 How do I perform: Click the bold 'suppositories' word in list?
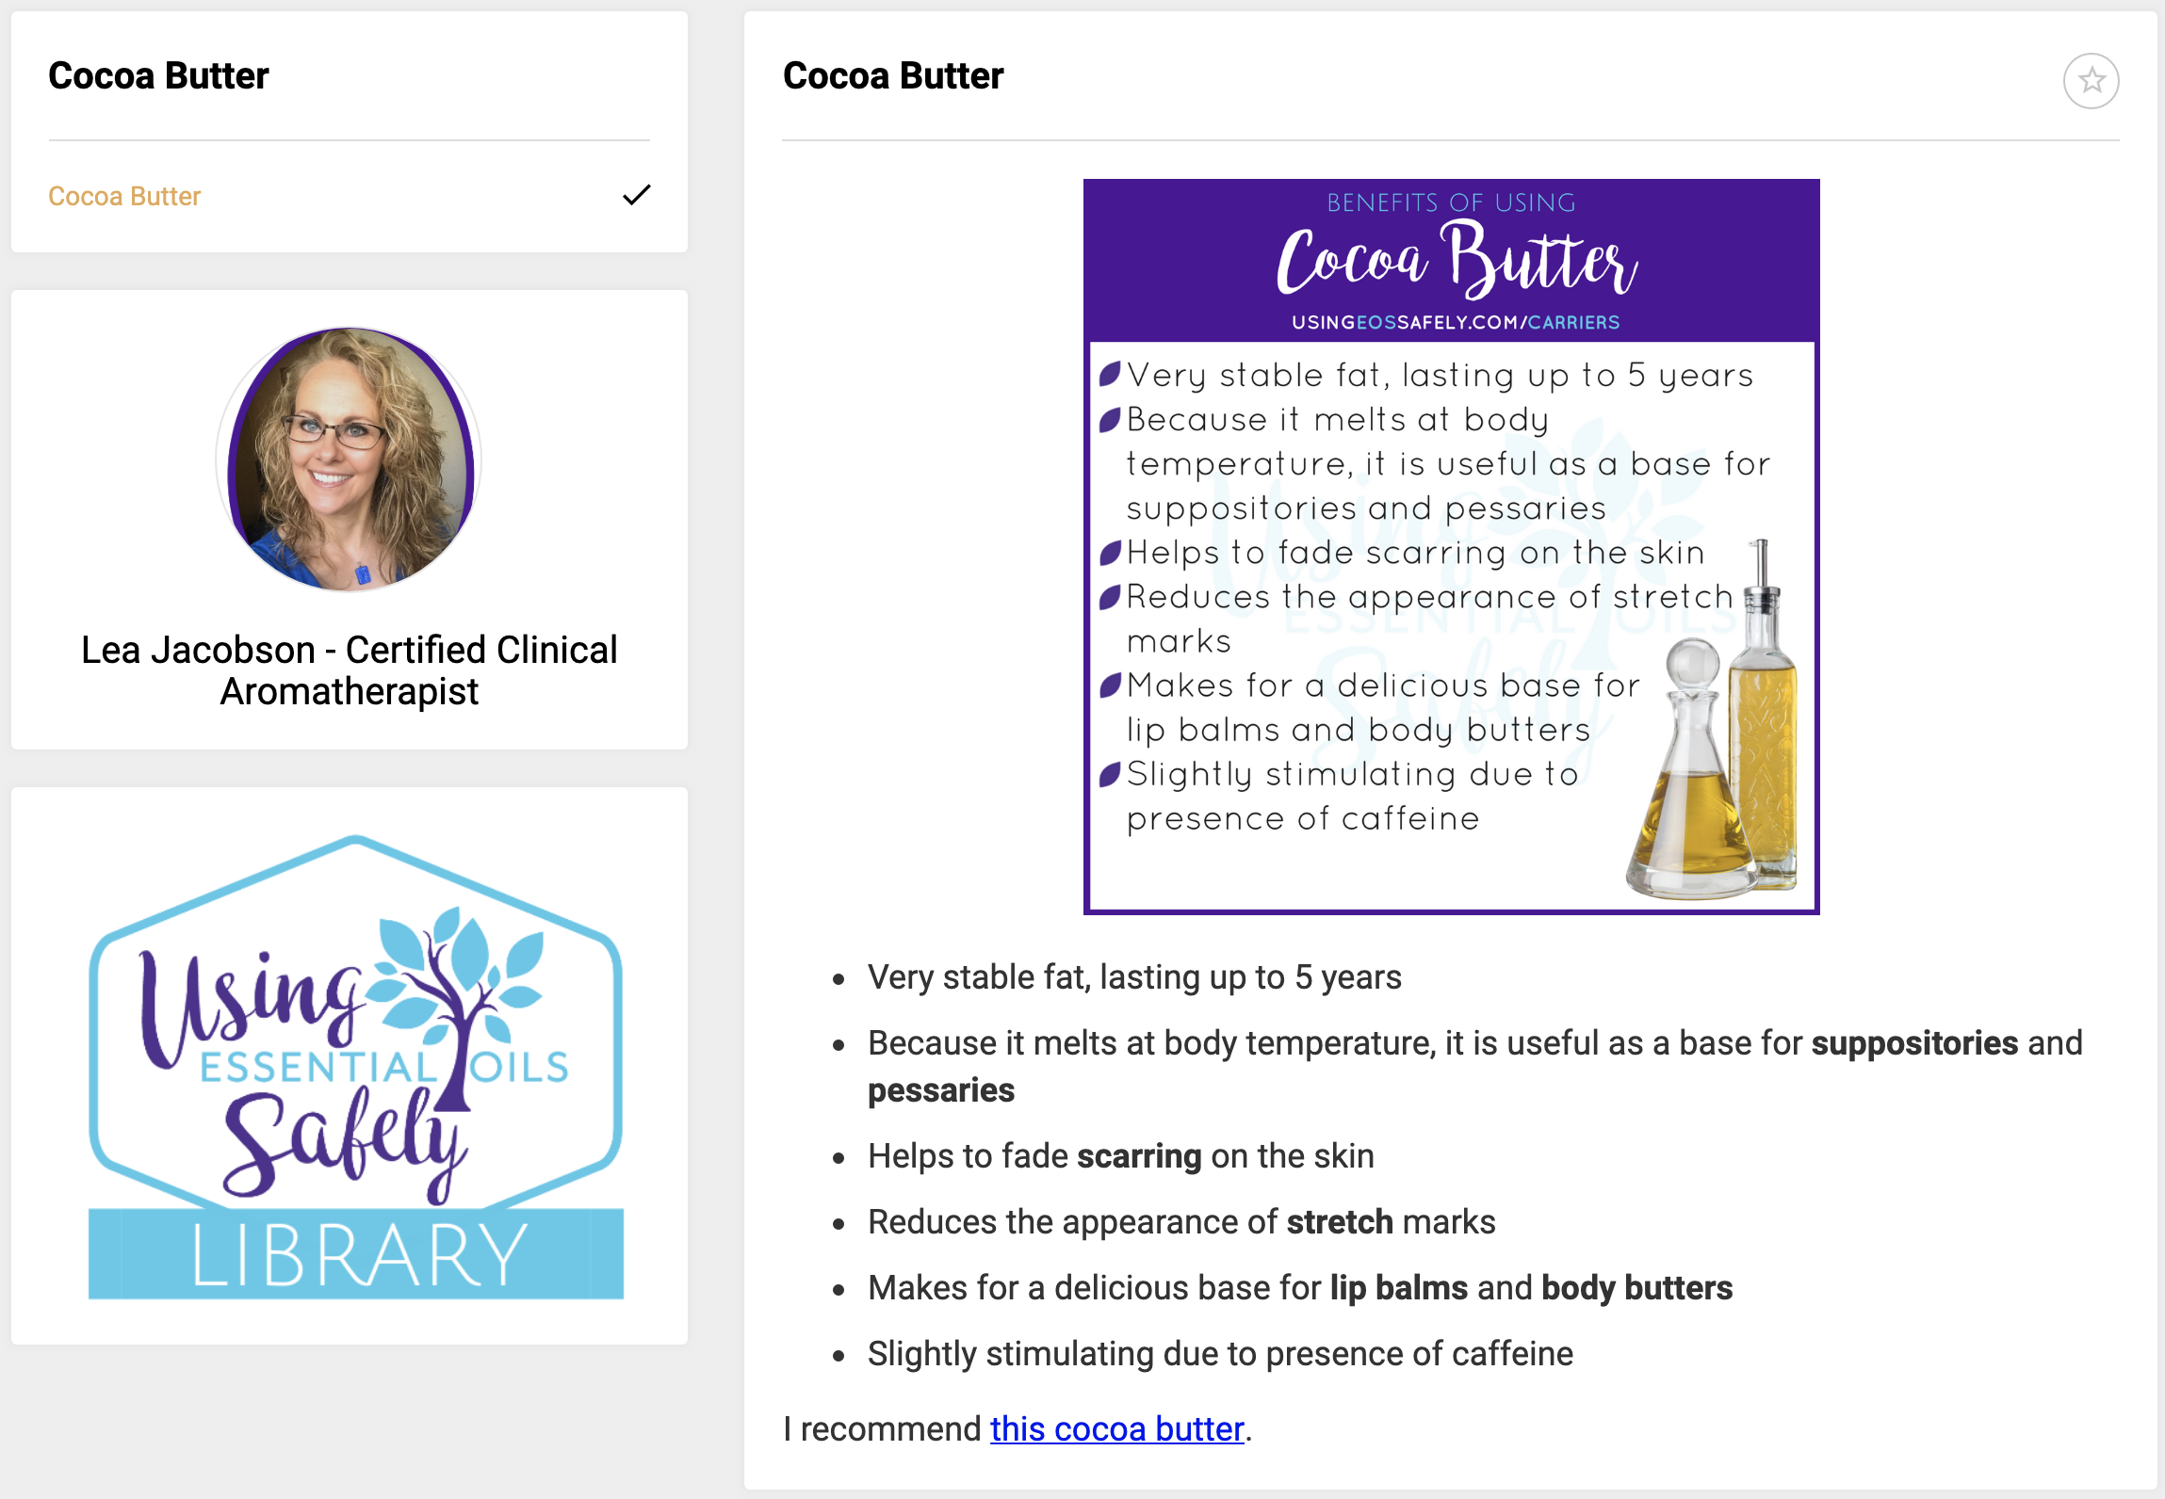pyautogui.click(x=1914, y=1043)
